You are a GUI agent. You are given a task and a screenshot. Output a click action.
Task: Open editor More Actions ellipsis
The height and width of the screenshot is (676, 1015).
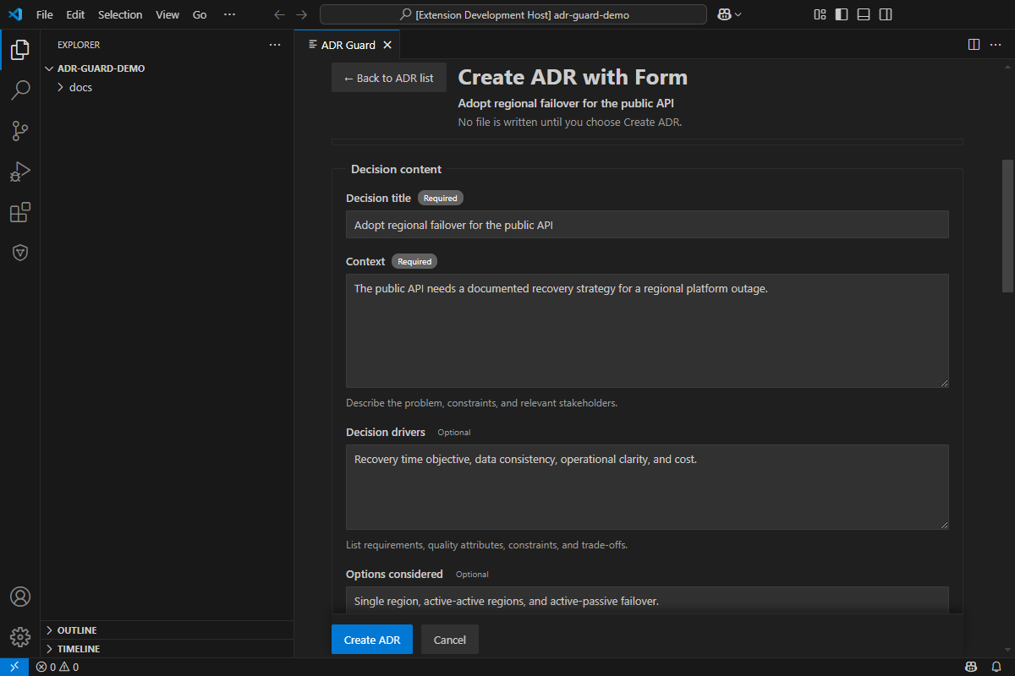996,45
